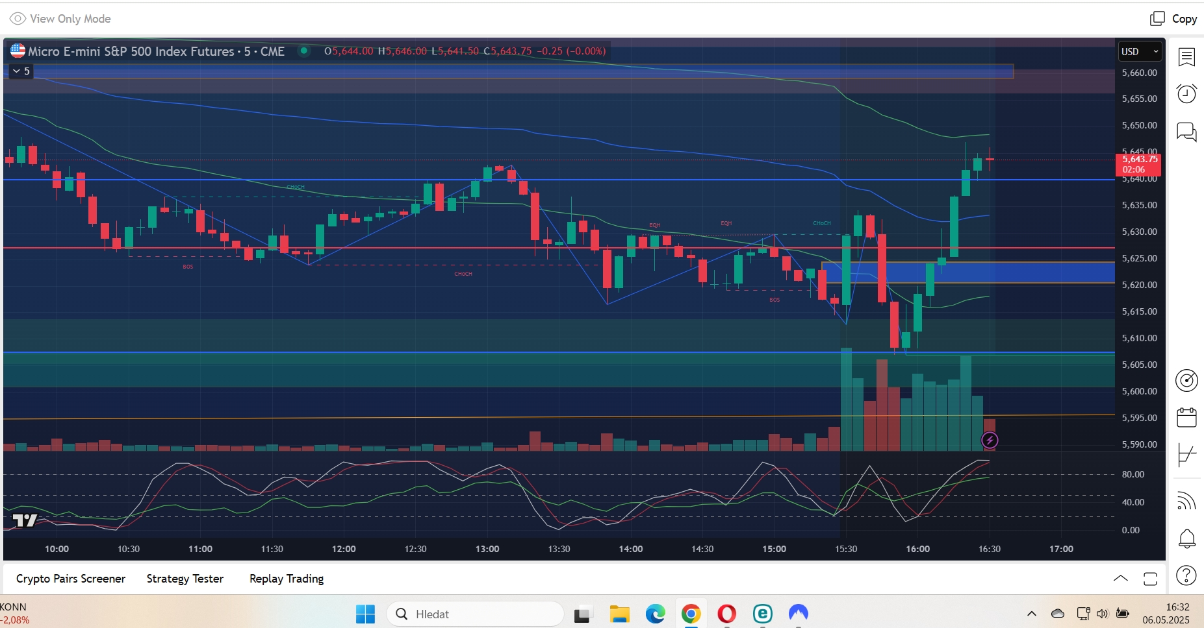Open the Hotlists target icon
The height and width of the screenshot is (628, 1204).
[1186, 380]
